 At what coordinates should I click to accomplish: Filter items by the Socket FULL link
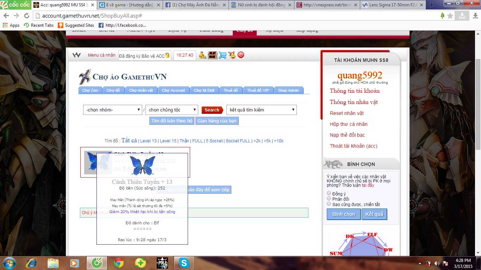238,141
